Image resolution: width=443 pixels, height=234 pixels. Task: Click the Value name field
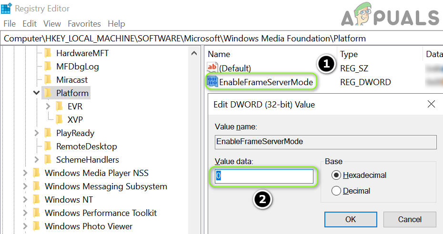(326, 142)
